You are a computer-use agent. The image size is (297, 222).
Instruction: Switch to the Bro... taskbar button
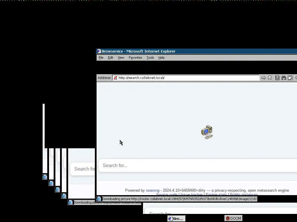[x=176, y=219]
